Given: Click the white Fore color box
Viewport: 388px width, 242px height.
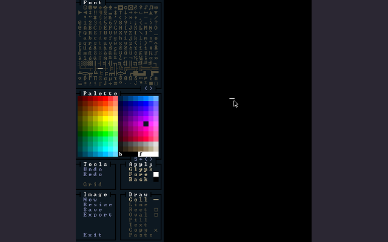Looking at the screenshot, I should tap(156, 174).
